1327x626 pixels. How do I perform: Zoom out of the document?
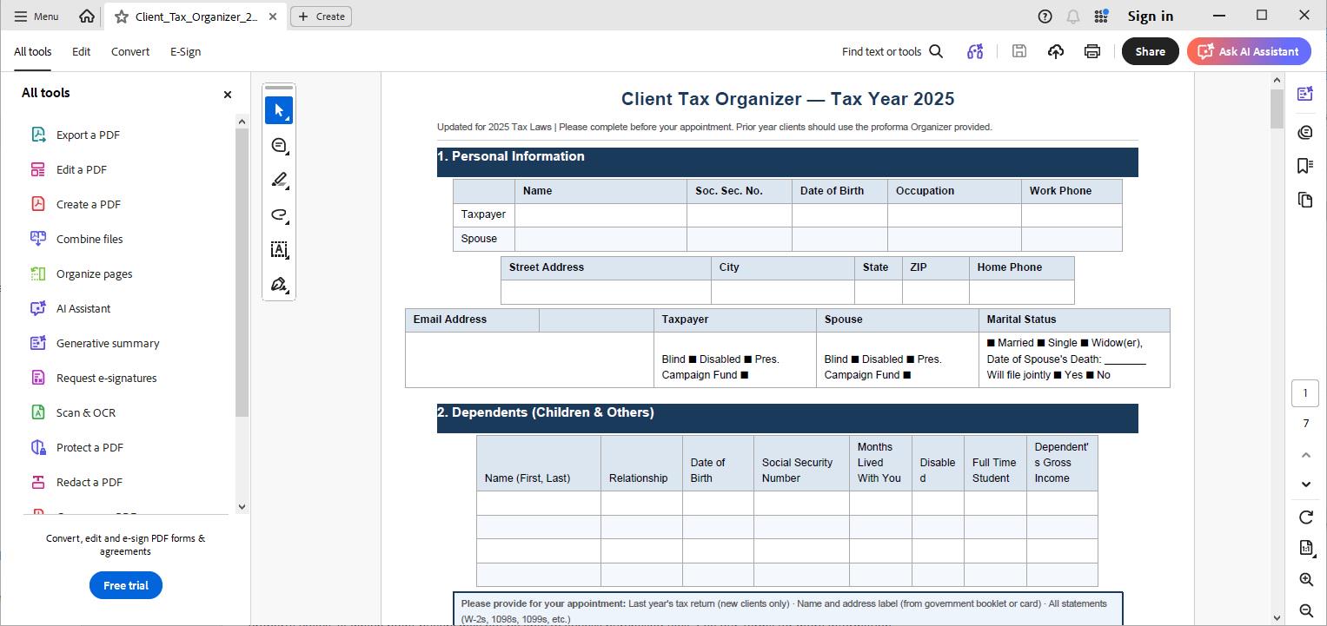tap(1305, 610)
